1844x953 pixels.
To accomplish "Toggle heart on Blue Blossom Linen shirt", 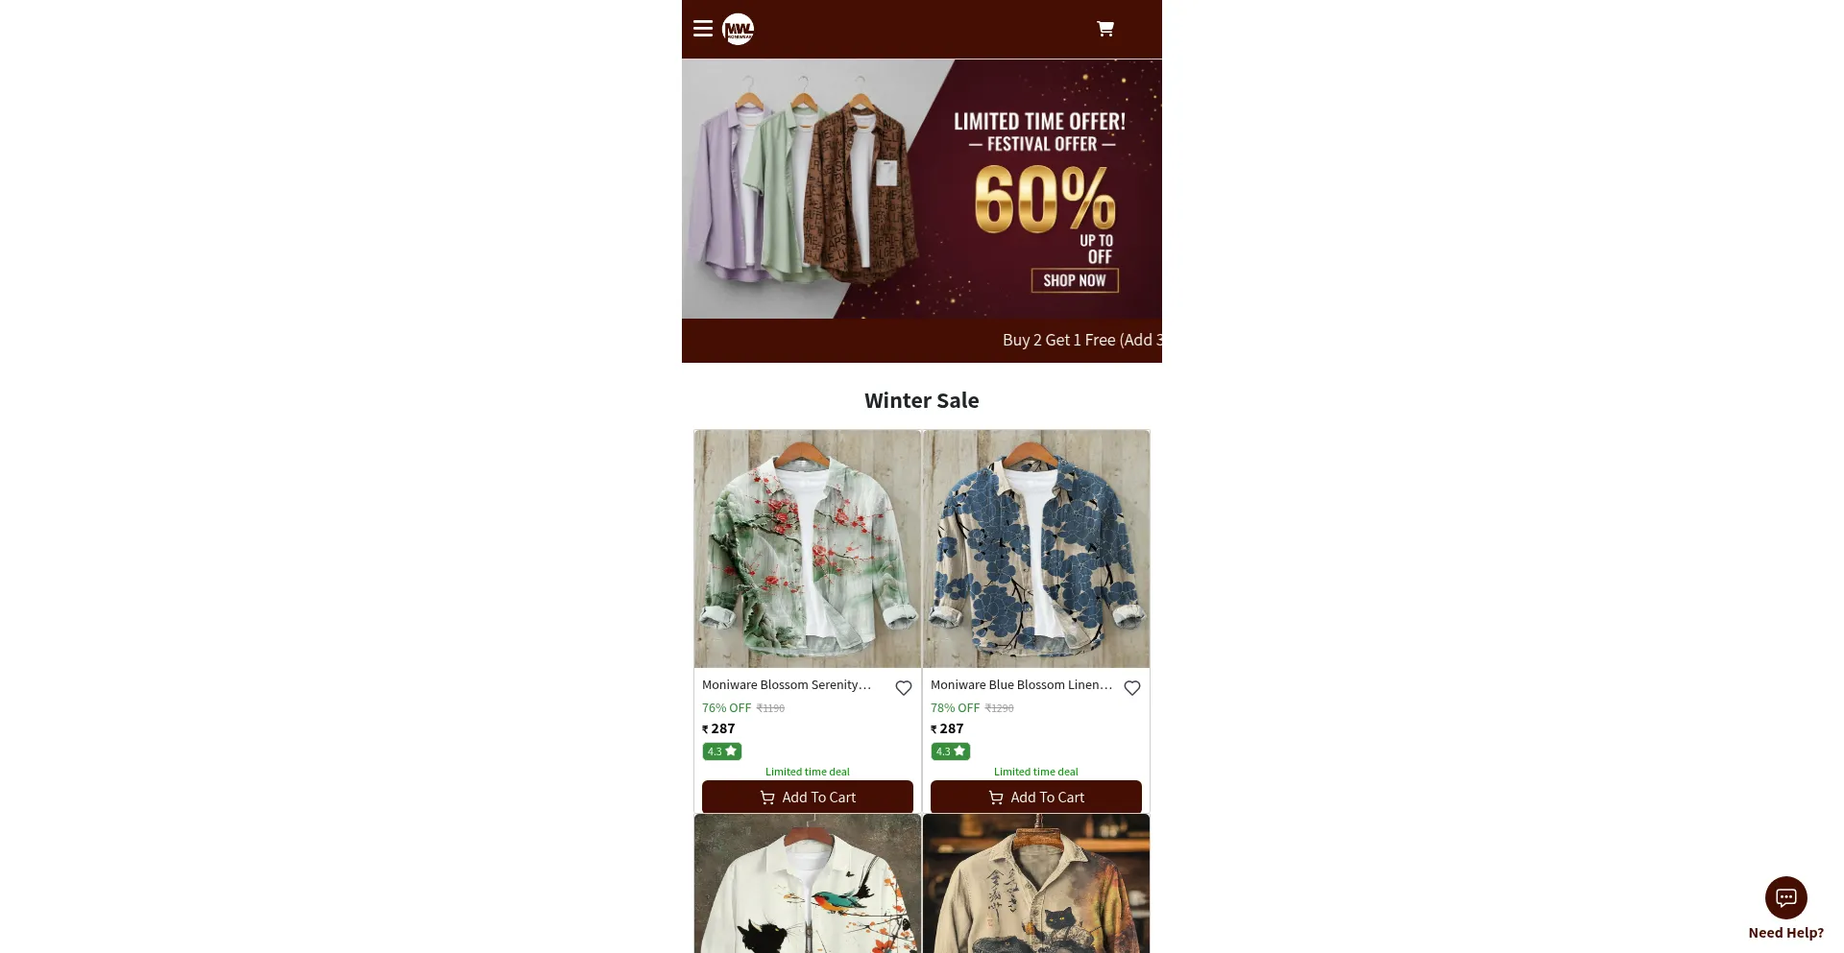I will click(x=1131, y=688).
